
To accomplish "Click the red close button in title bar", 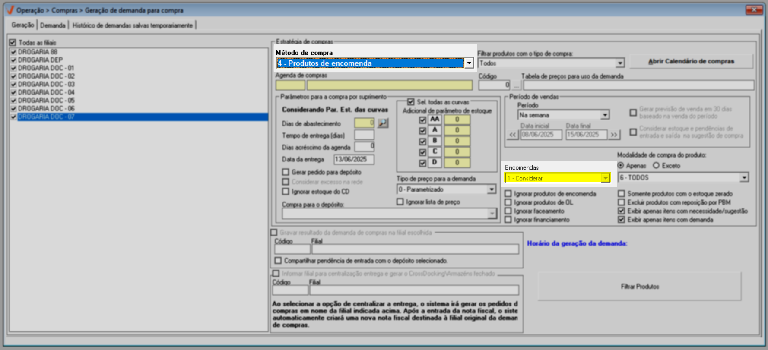I will pyautogui.click(x=754, y=9).
